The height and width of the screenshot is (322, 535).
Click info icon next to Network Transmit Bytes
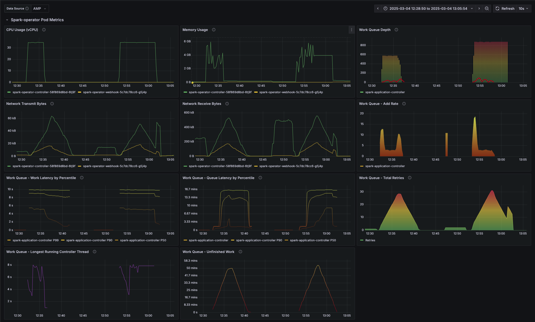tap(52, 104)
